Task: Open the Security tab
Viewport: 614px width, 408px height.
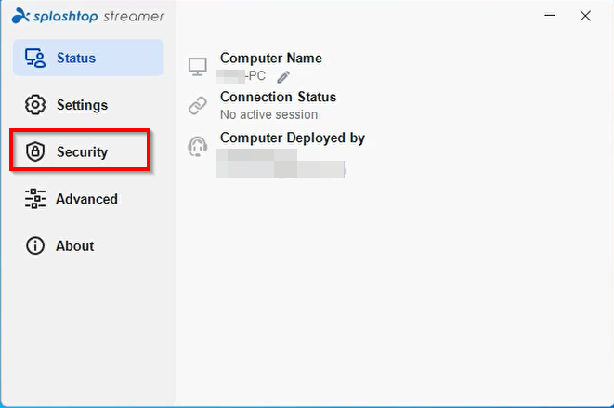Action: (x=83, y=152)
